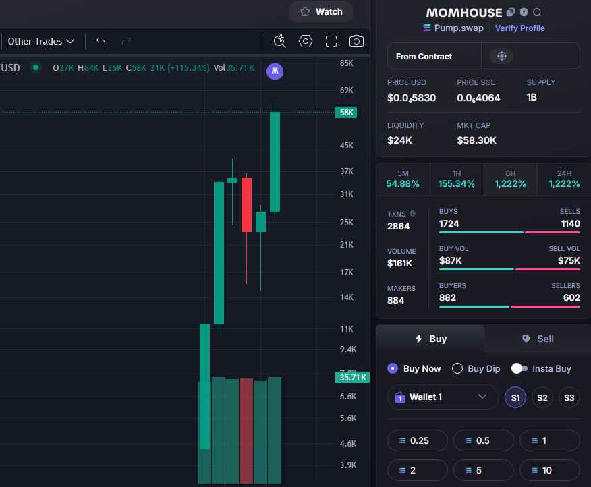The image size is (591, 487).
Task: Open the Other Trades dropdown
Action: click(41, 41)
